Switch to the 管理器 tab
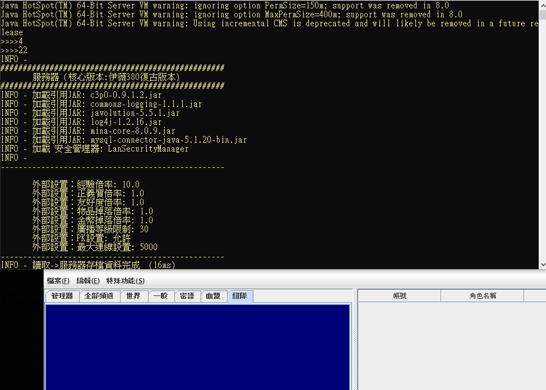Image resolution: width=546 pixels, height=390 pixels. click(x=62, y=296)
